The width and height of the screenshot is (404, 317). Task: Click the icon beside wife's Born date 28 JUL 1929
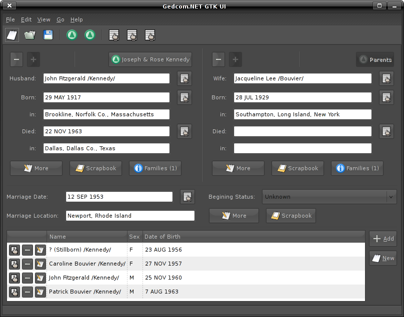386,97
